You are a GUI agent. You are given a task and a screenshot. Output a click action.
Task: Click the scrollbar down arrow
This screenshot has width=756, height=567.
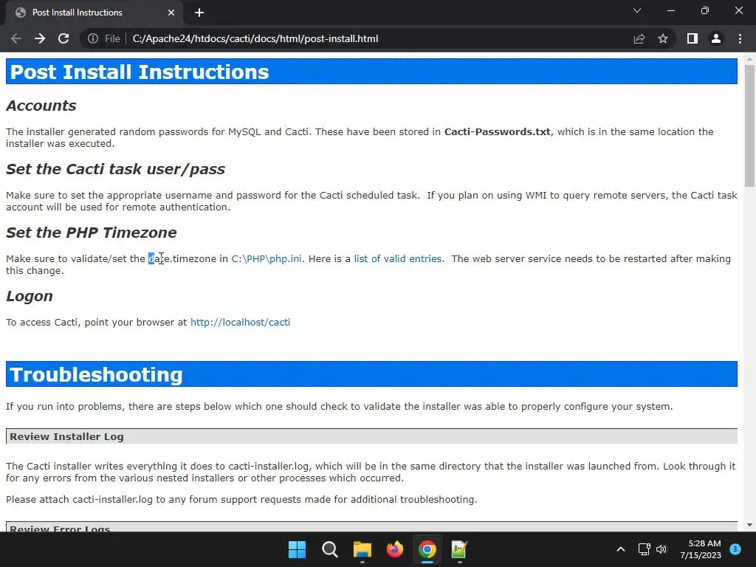pyautogui.click(x=749, y=525)
